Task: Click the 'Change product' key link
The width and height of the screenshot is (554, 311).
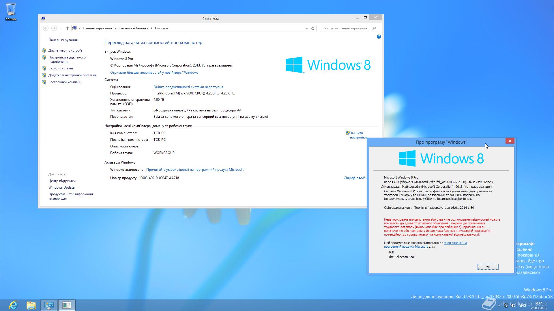Action: [355, 178]
